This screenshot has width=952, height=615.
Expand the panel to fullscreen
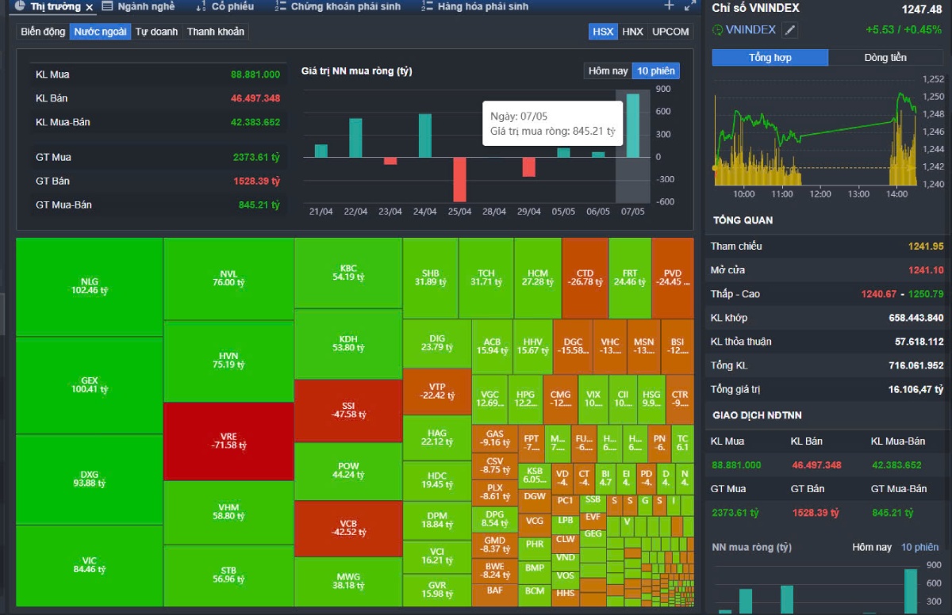point(689,6)
